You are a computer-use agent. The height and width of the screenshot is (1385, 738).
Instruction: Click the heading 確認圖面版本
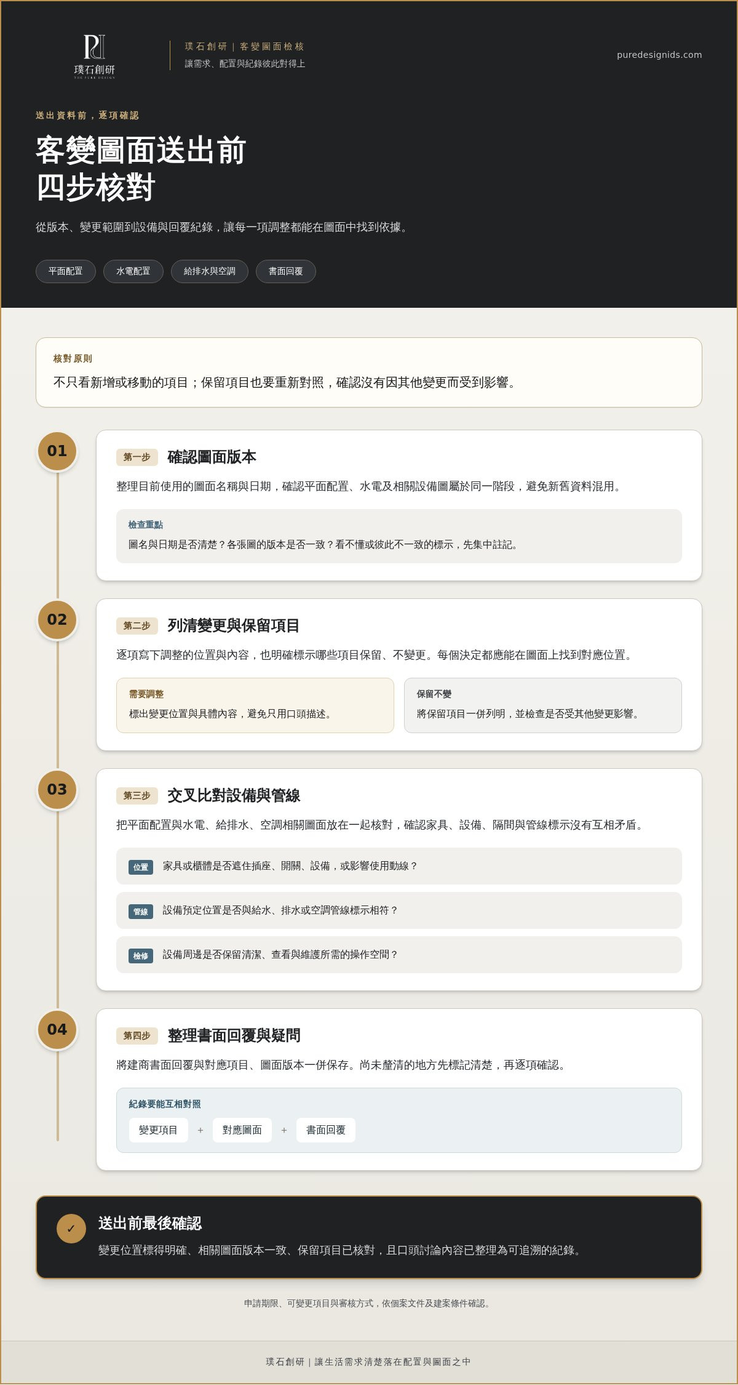tap(212, 457)
